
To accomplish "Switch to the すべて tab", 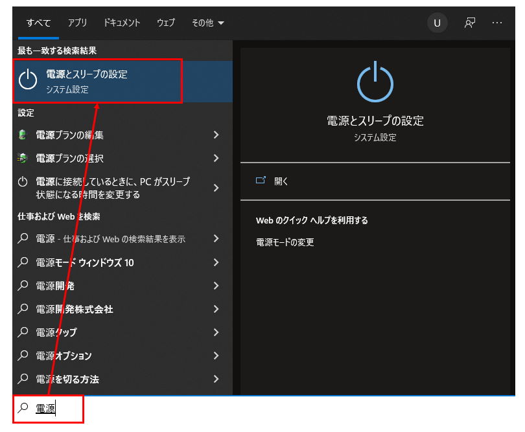I will coord(38,23).
